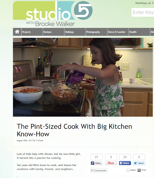Click the 25 Facebook share count
This screenshot has height=178, width=154.
pos(125,157)
